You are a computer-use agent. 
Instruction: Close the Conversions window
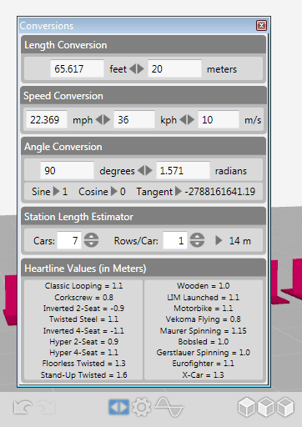(x=261, y=26)
